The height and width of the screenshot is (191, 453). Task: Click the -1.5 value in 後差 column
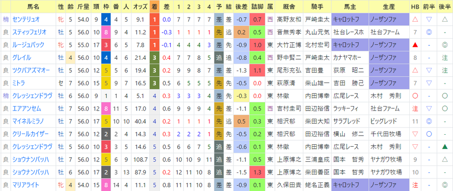pos(241,172)
